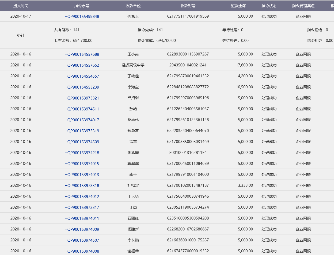Viewport: 334px width, 255px height.
Task: Open instruction HQP900153974008
Action: pos(82,251)
